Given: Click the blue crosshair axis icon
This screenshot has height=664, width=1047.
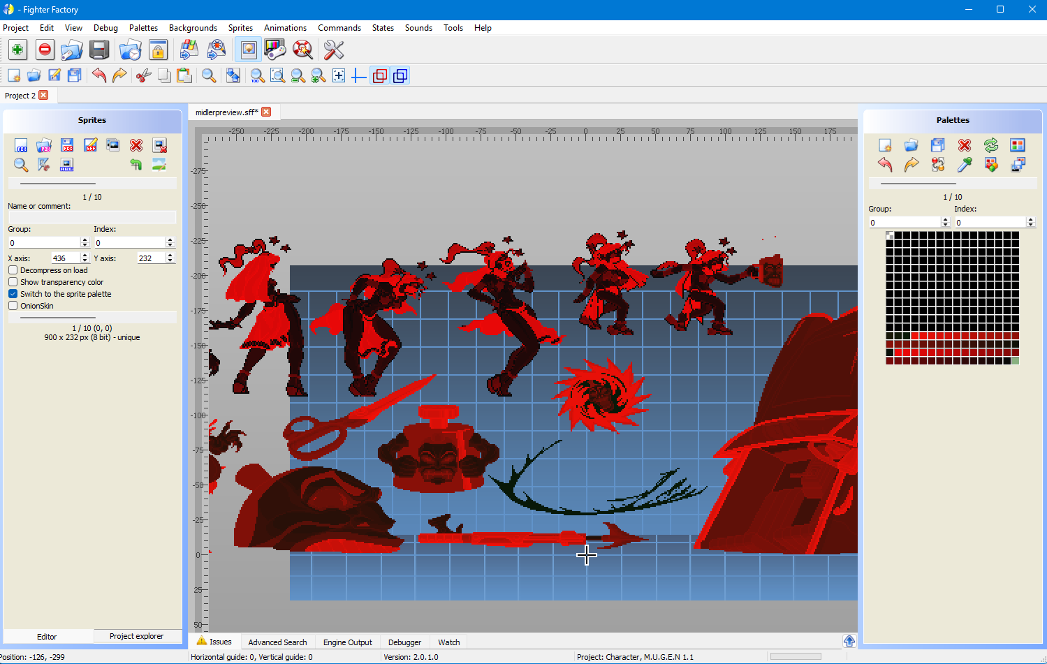Looking at the screenshot, I should point(359,75).
